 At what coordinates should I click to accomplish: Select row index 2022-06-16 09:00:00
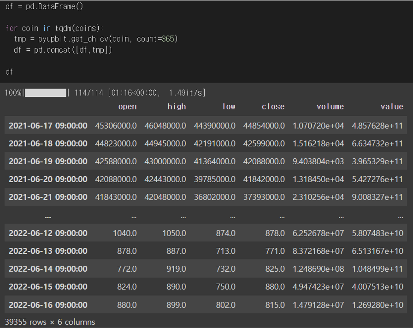tap(48, 305)
